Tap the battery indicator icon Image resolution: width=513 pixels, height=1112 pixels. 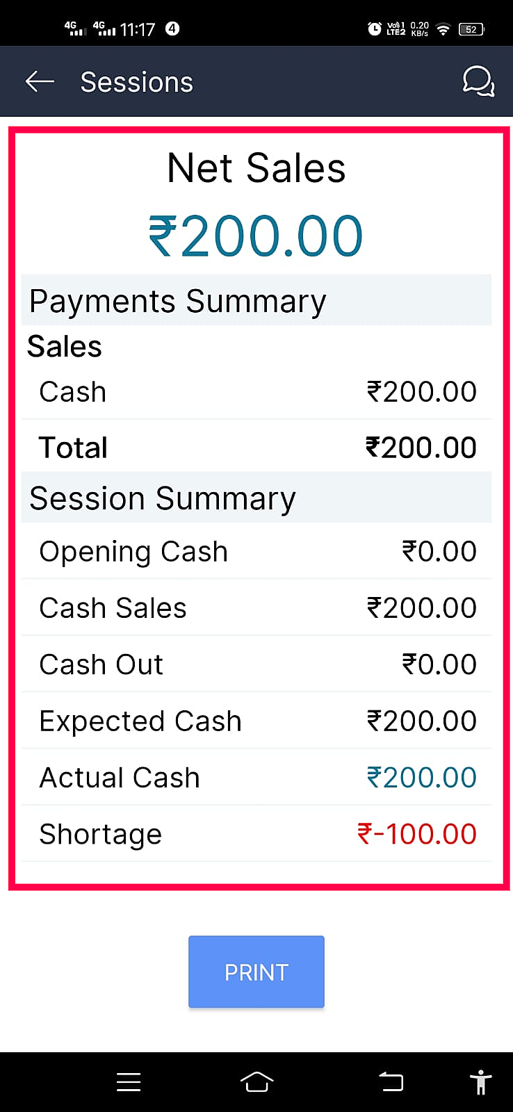[471, 29]
